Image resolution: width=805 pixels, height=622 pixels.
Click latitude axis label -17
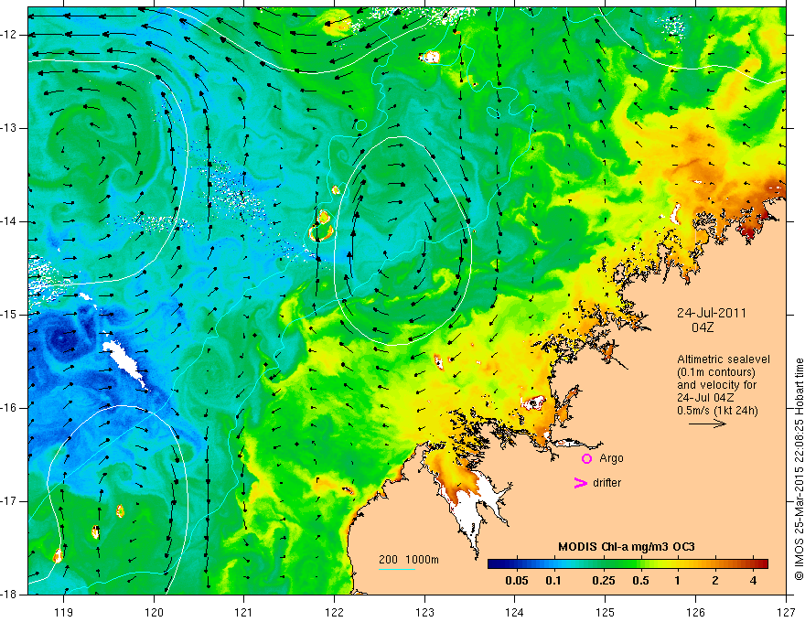pyautogui.click(x=9, y=501)
